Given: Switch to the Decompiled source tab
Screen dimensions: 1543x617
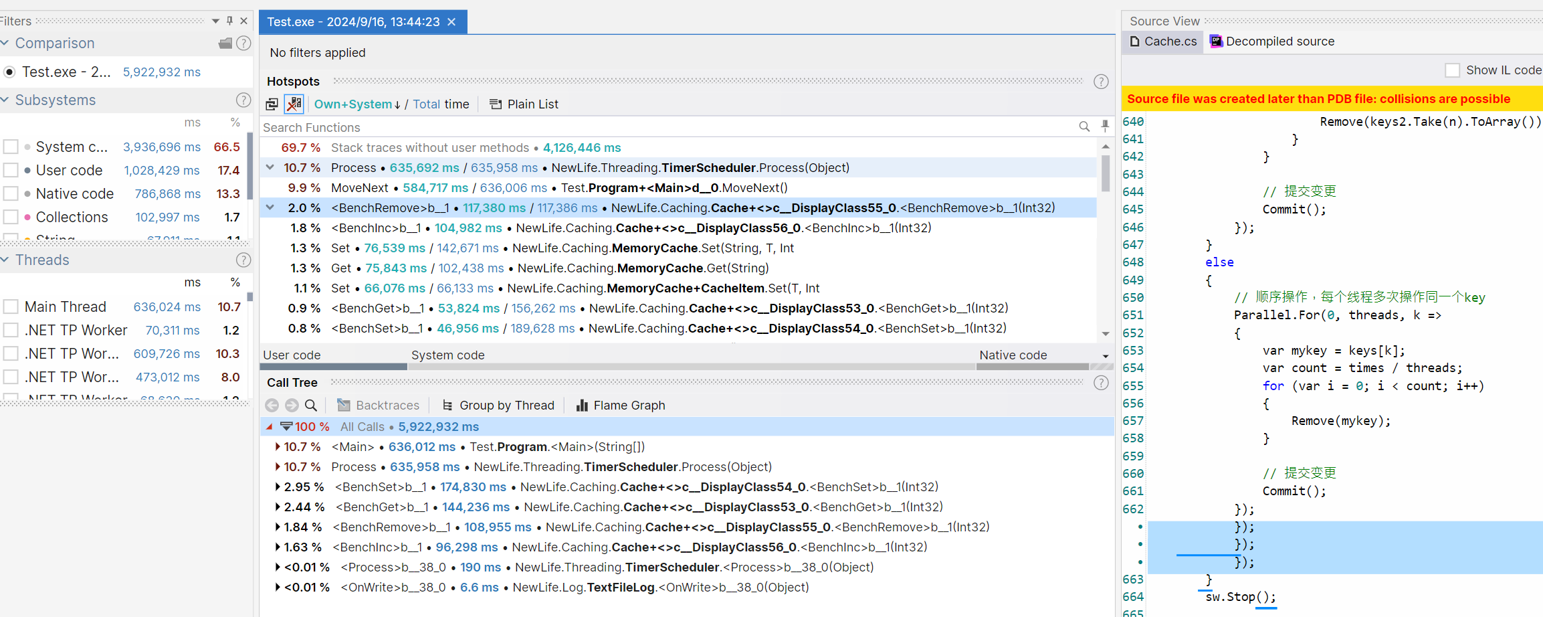Looking at the screenshot, I should (x=1272, y=41).
